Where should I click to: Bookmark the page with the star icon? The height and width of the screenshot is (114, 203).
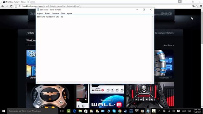pyautogui.click(x=197, y=6)
